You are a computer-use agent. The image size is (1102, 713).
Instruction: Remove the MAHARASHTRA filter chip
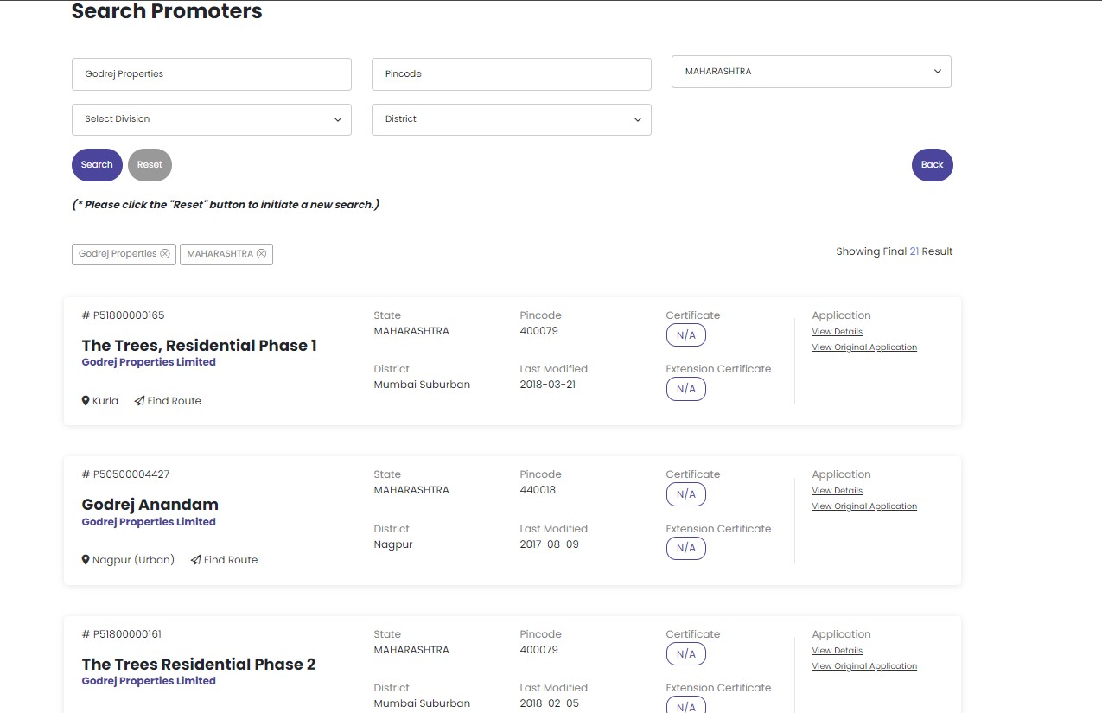click(261, 254)
